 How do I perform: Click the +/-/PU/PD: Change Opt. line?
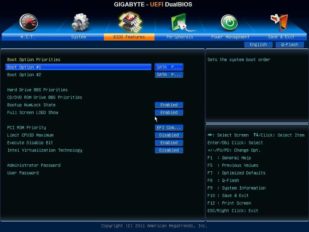tap(234, 150)
